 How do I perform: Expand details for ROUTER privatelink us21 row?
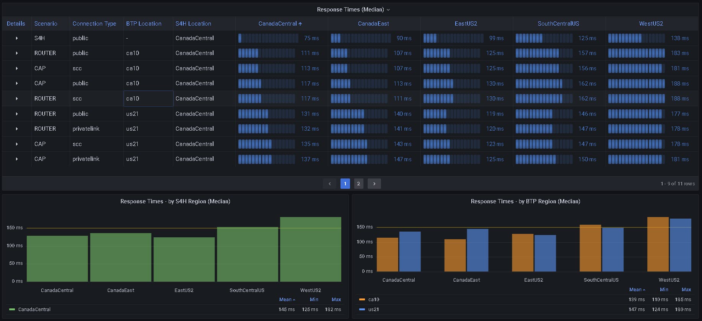17,129
